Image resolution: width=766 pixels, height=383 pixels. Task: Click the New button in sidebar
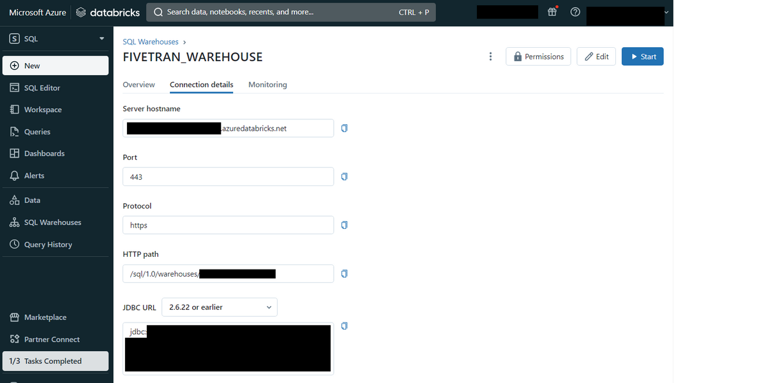[56, 66]
